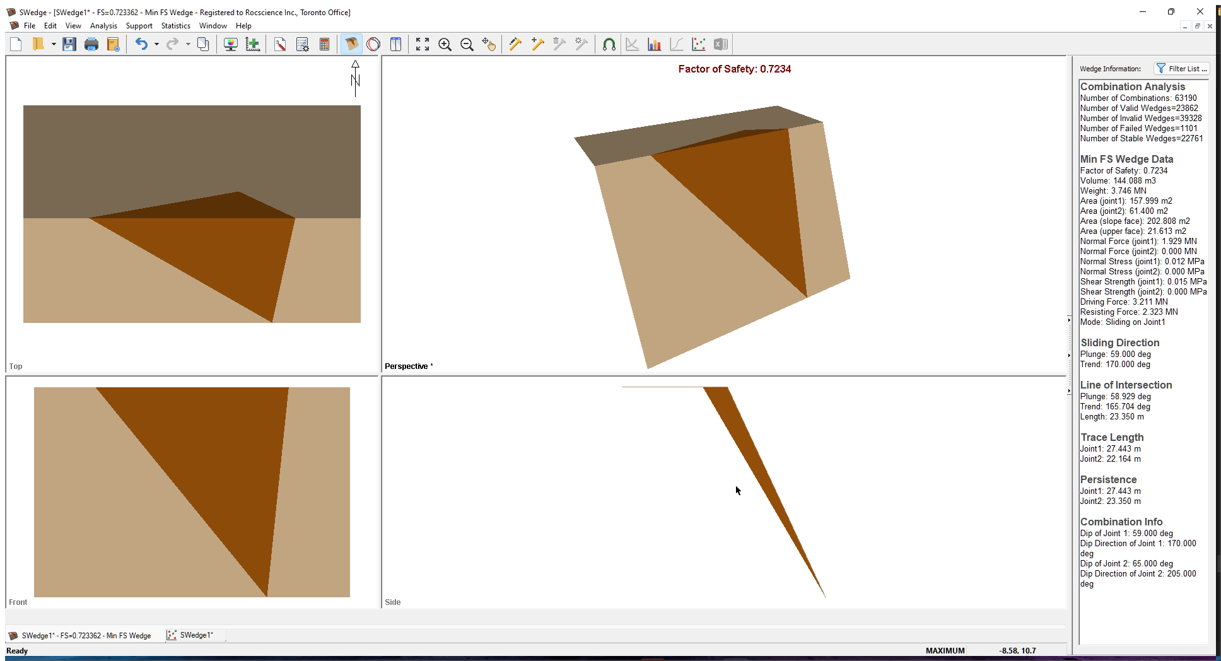
Task: Select the Pan hand tool
Action: [489, 44]
